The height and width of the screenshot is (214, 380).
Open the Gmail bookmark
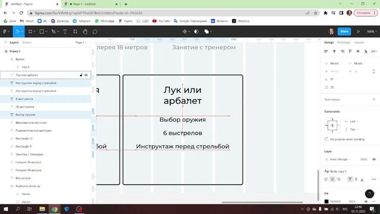point(27,21)
